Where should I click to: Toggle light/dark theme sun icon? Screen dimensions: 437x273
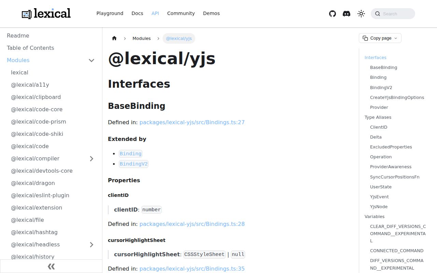click(x=361, y=14)
